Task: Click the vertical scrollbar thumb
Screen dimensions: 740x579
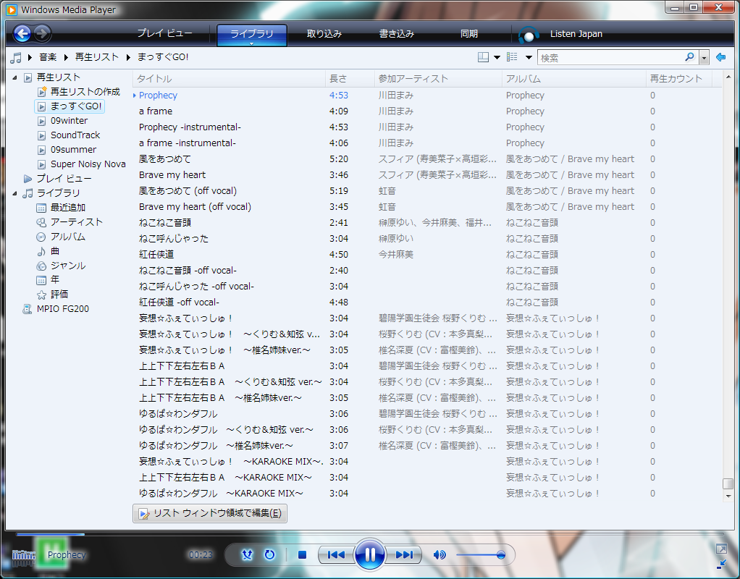Action: tap(728, 484)
